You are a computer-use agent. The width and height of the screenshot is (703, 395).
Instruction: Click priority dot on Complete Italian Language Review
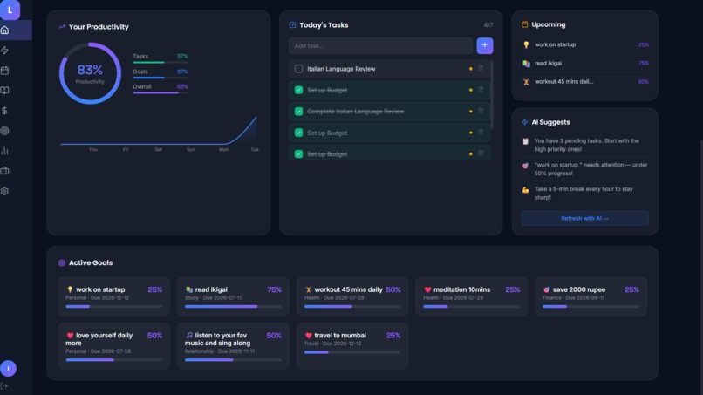click(x=470, y=112)
